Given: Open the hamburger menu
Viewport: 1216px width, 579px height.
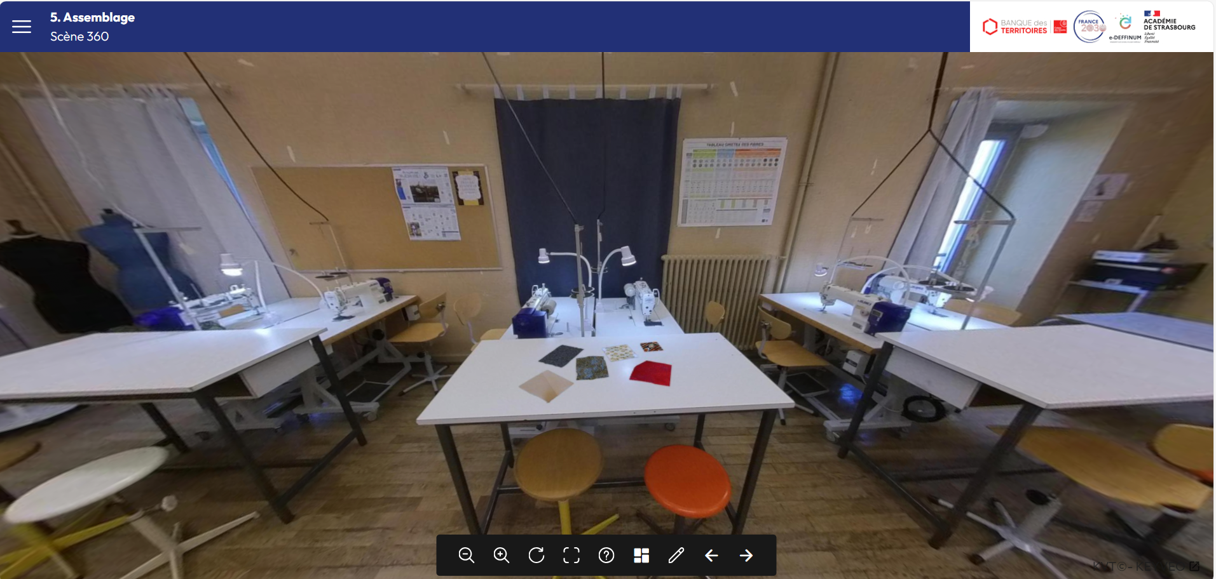Looking at the screenshot, I should tap(22, 27).
